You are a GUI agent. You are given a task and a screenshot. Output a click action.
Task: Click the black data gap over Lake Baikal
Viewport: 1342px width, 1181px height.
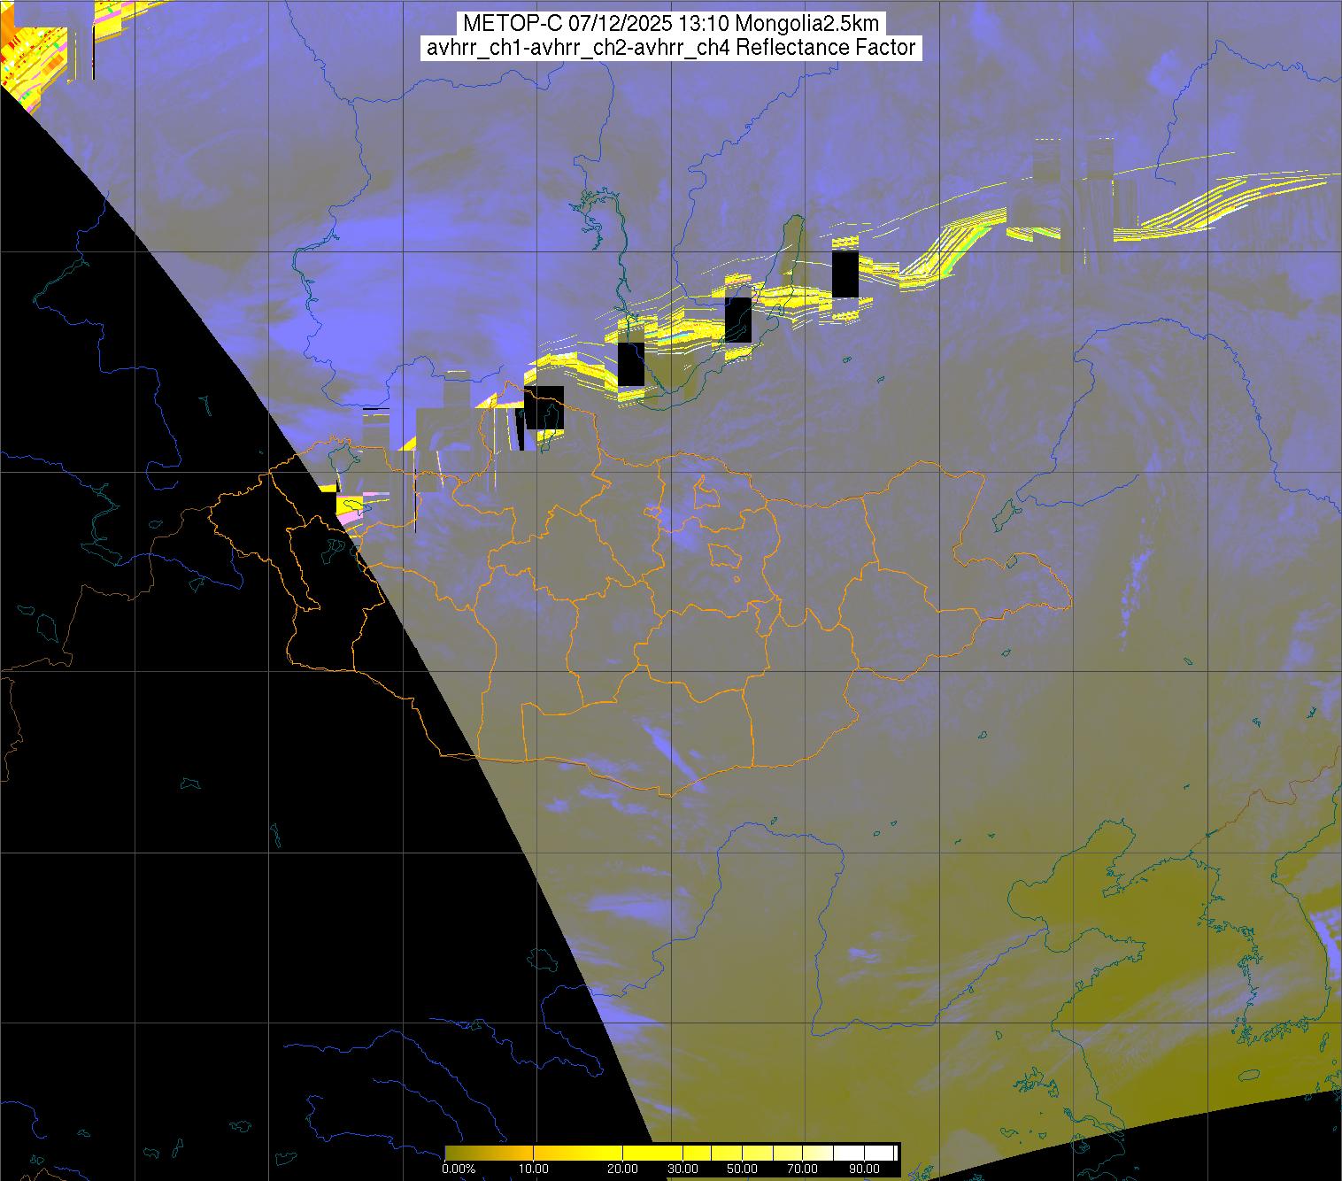[x=737, y=320]
